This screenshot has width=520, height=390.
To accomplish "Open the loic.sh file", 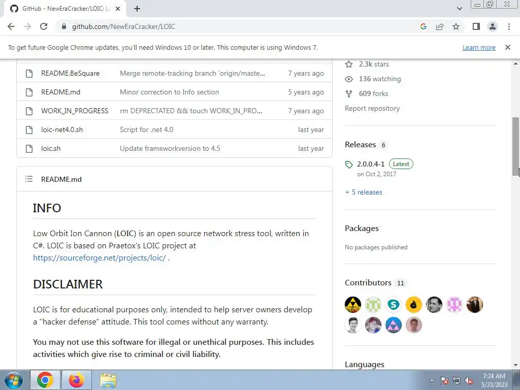I will click(x=51, y=149).
